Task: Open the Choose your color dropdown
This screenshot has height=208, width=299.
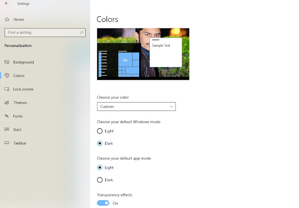Action: (x=136, y=107)
